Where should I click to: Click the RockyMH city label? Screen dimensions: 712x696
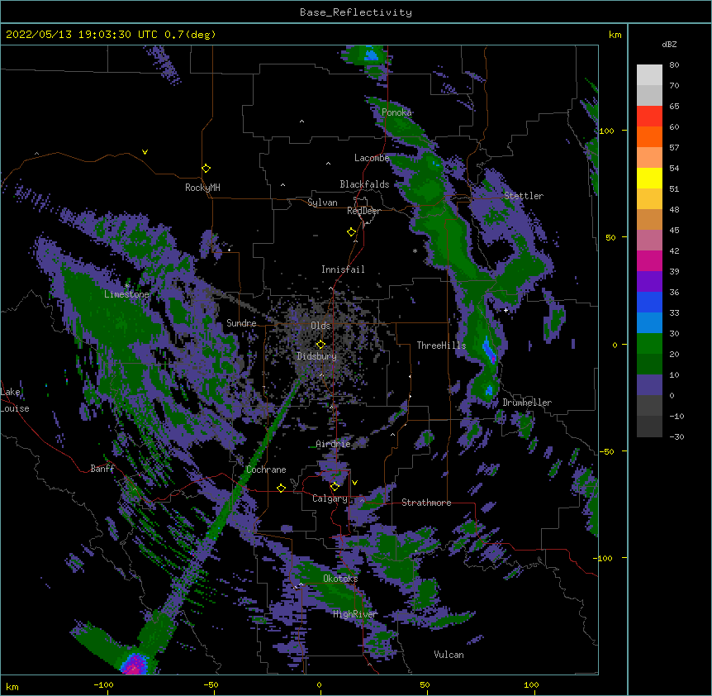[x=202, y=188]
